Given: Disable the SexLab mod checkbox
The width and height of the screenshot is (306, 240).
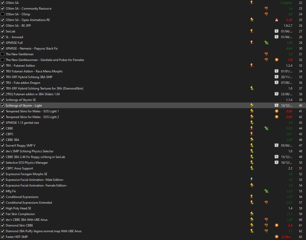Looking at the screenshot, I should [3, 31].
